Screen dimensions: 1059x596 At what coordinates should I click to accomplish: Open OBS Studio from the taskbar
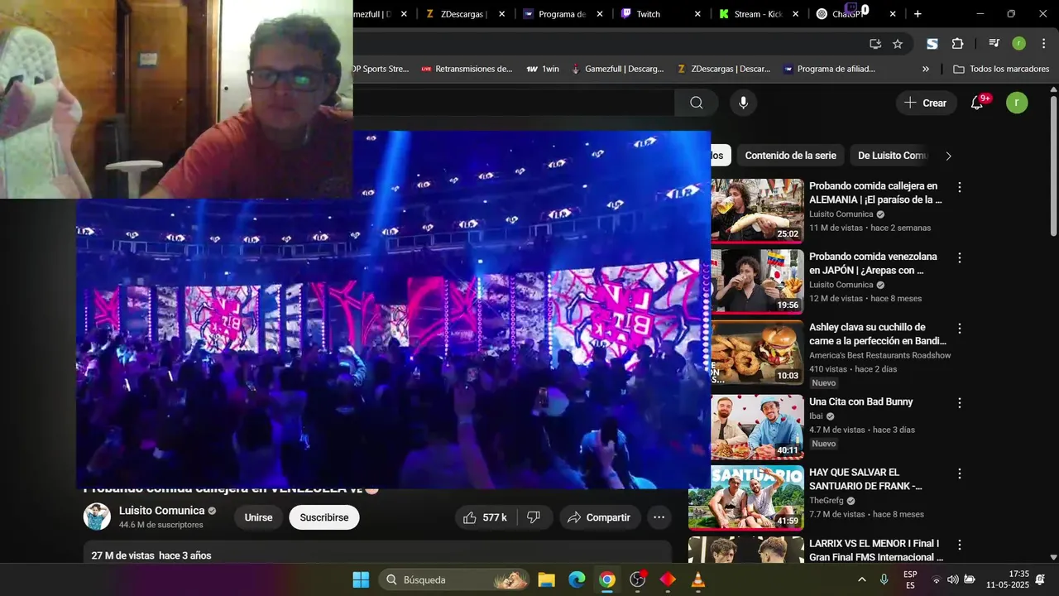(637, 579)
